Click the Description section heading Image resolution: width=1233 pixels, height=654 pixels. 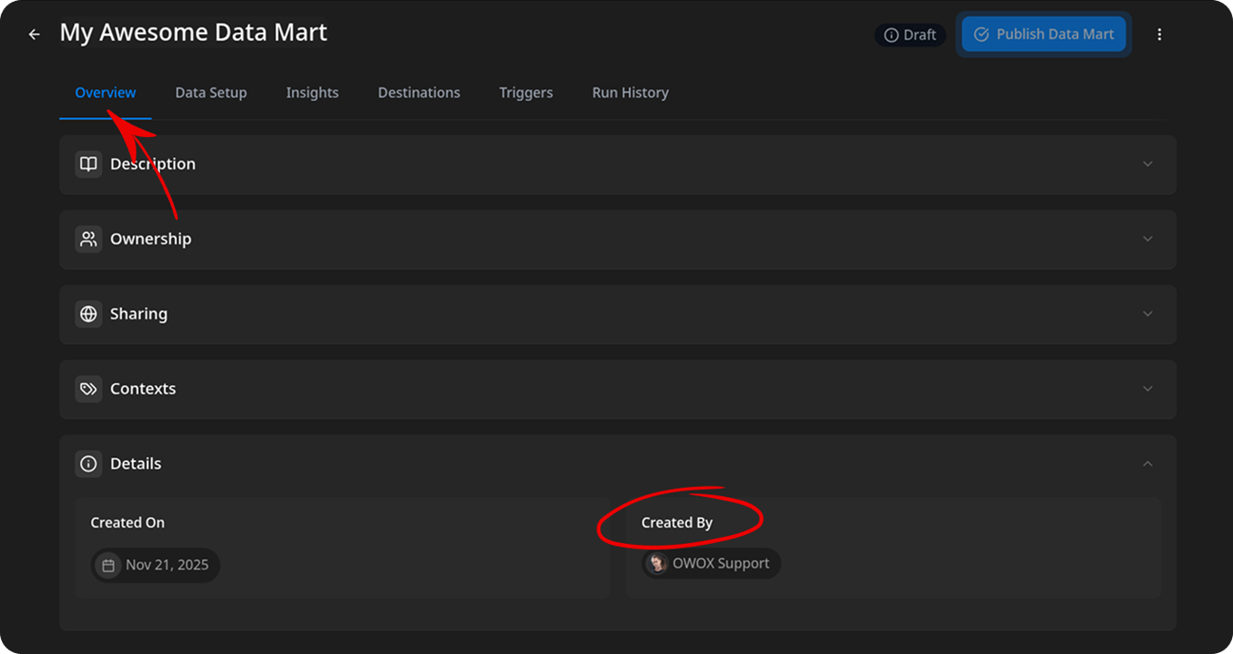click(153, 164)
